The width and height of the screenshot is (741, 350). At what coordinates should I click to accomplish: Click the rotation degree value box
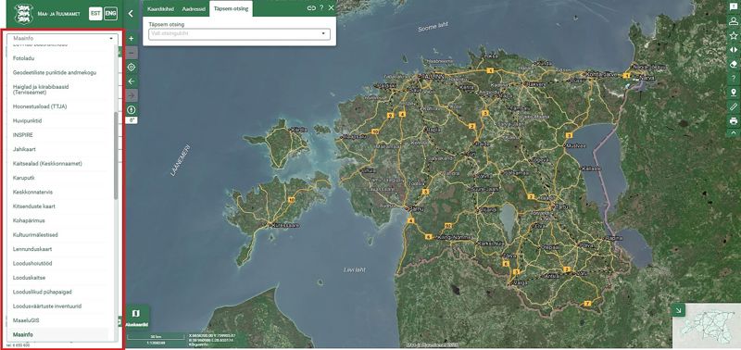point(132,120)
